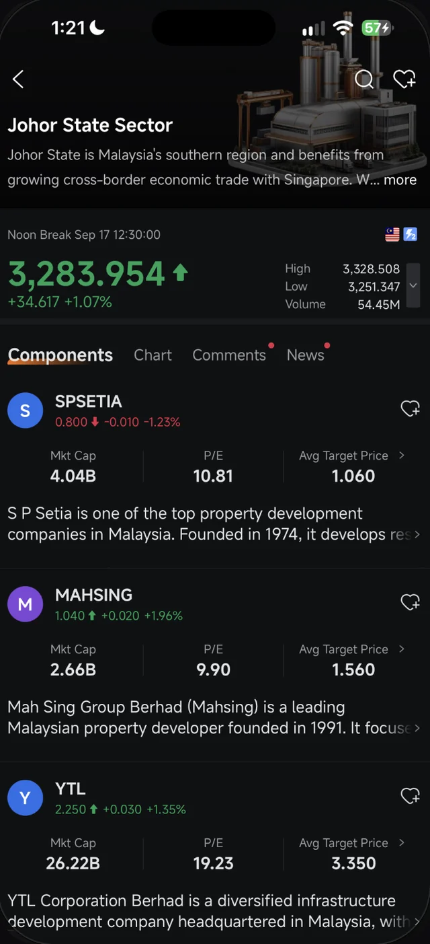The height and width of the screenshot is (944, 430).
Task: Tap the Volume value 54.45M
Action: 379,304
